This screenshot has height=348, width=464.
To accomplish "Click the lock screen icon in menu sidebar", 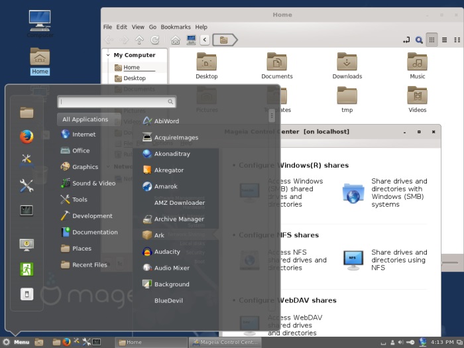I will pyautogui.click(x=27, y=245).
